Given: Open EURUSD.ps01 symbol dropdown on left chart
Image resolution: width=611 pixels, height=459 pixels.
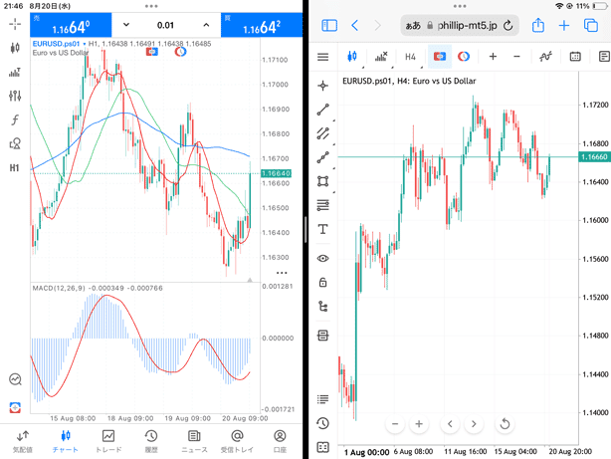Looking at the screenshot, I should (x=59, y=44).
